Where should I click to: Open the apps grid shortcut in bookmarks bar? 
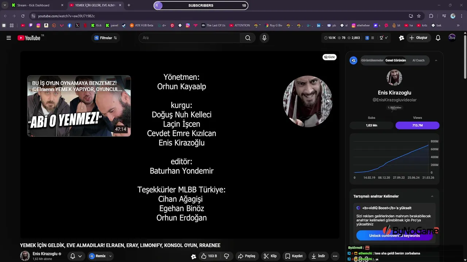coord(12,25)
